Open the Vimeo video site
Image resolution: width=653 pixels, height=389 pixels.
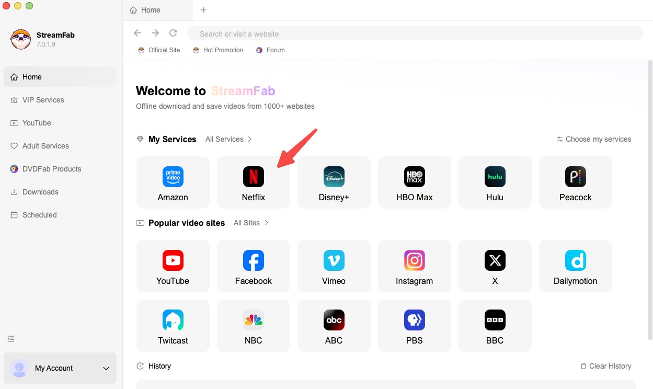pos(334,266)
